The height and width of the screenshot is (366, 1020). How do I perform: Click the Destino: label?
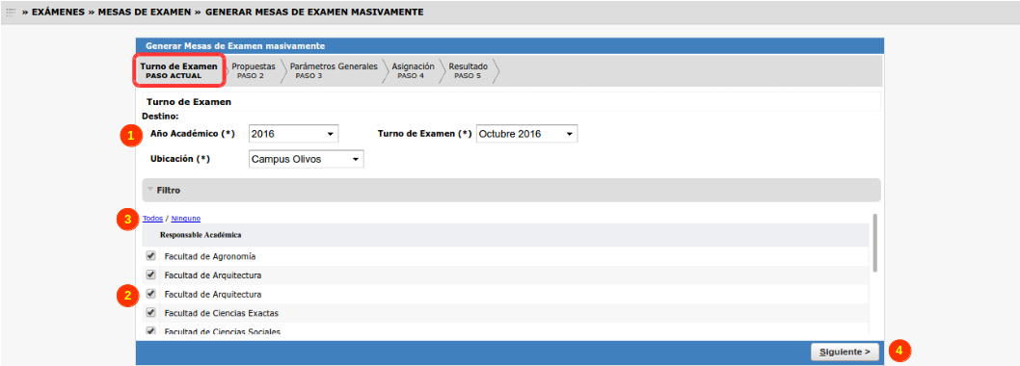[160, 117]
